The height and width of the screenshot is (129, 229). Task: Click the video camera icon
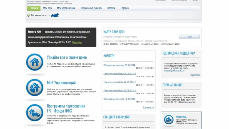click(x=169, y=120)
